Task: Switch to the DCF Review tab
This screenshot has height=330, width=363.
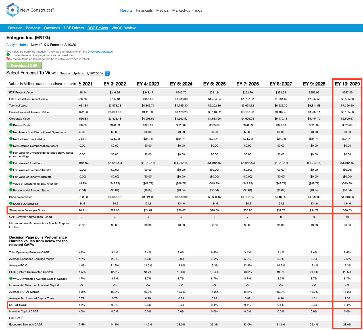Action: 98,28
